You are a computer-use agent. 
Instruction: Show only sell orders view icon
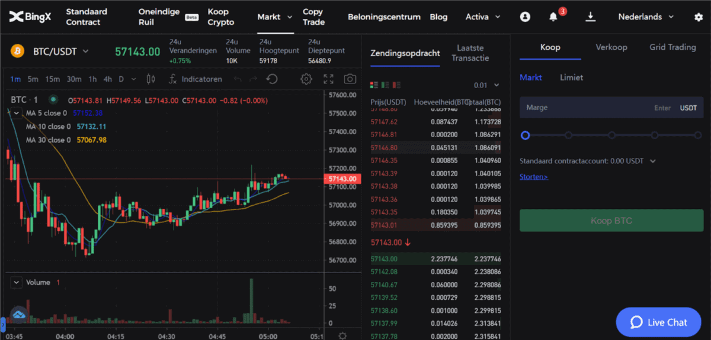396,85
